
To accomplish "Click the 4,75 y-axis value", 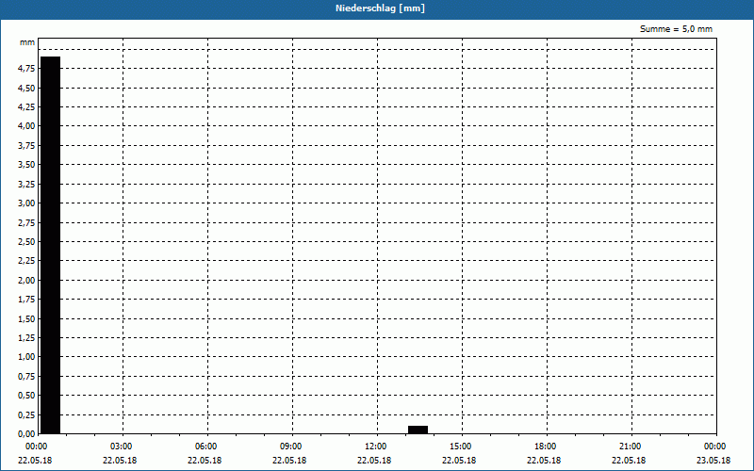I will pos(26,69).
